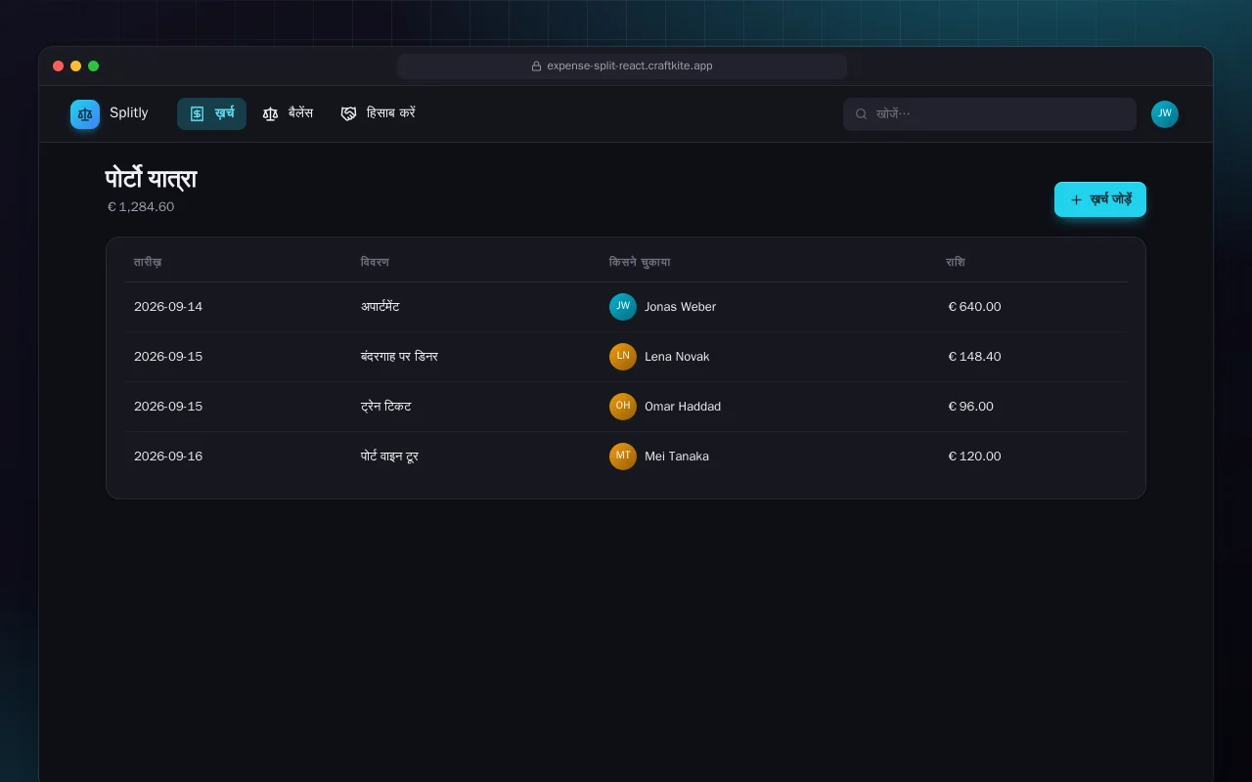Click the expense-split-react.craftkite.app URL text
Image resolution: width=1252 pixels, height=782 pixels.
click(629, 66)
